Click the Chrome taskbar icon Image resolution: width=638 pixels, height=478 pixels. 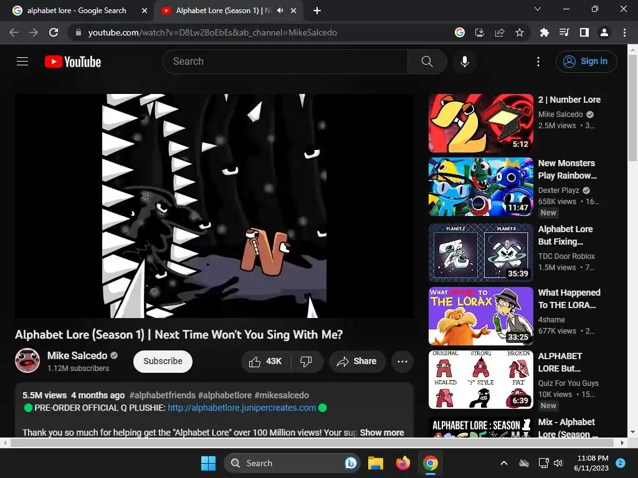[x=430, y=463]
